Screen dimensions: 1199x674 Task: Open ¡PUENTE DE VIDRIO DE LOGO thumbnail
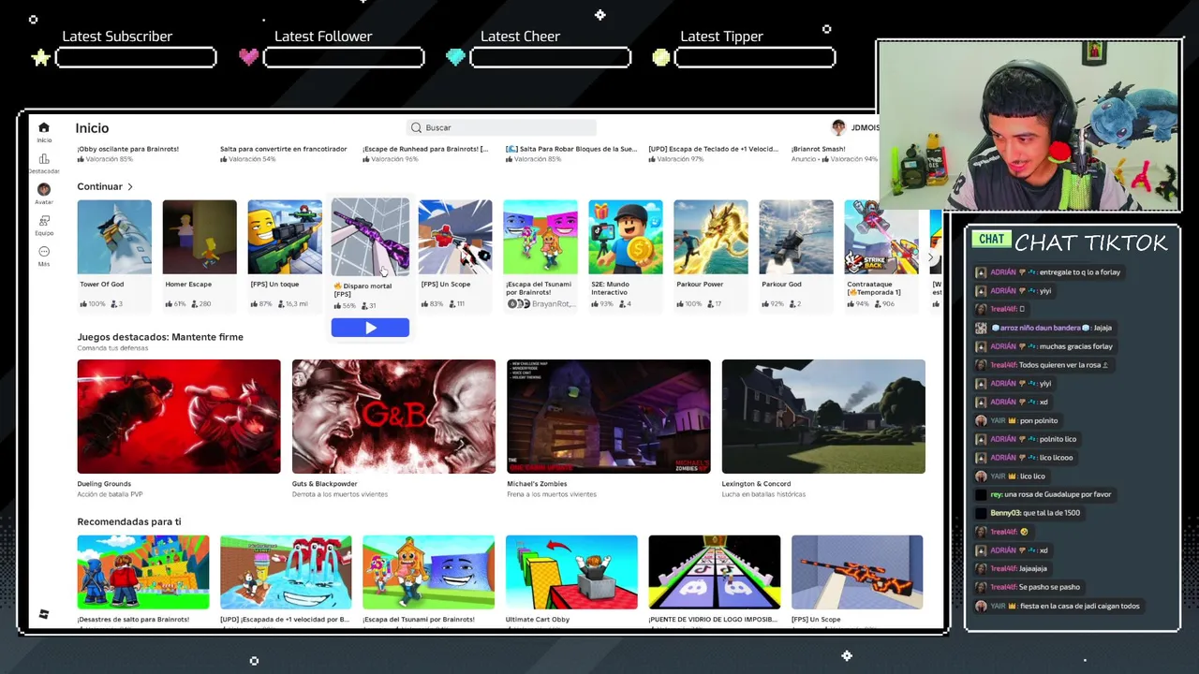(x=715, y=572)
